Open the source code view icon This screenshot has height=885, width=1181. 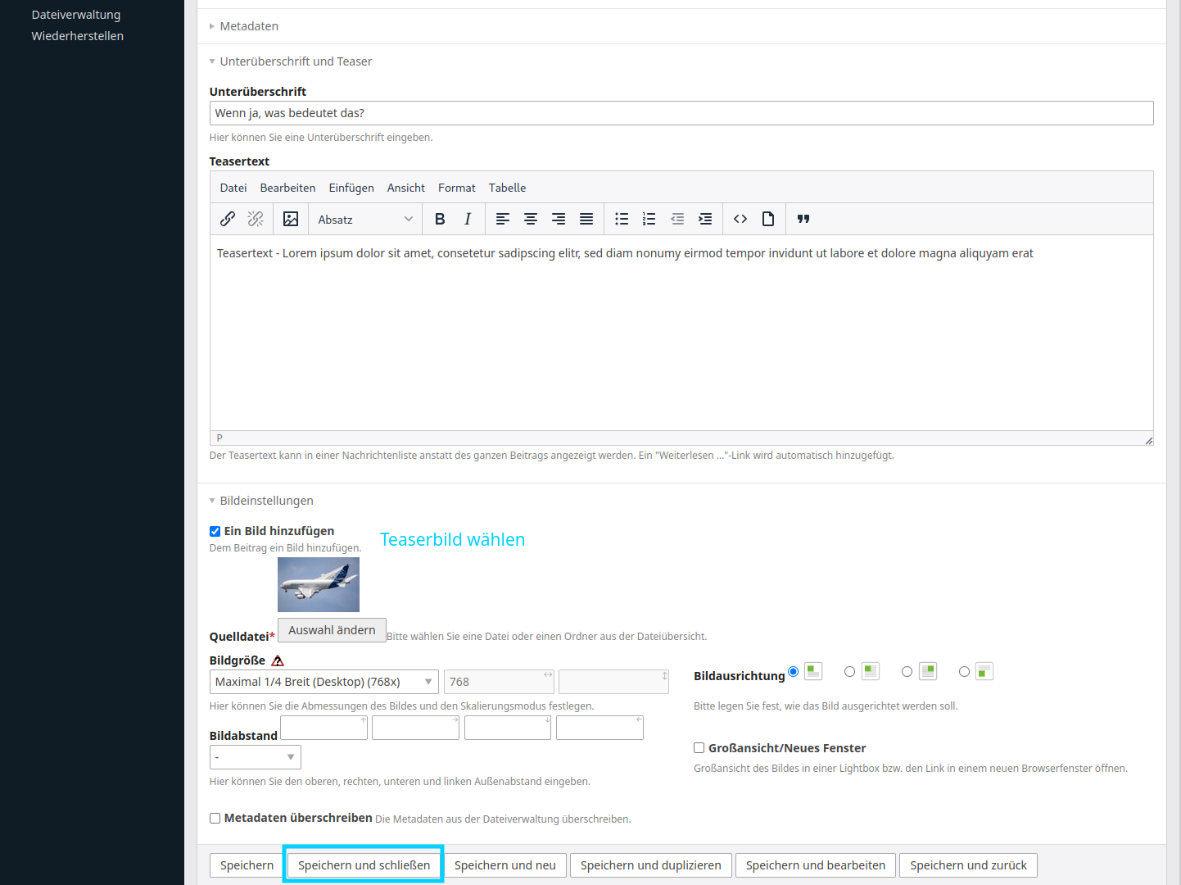740,219
